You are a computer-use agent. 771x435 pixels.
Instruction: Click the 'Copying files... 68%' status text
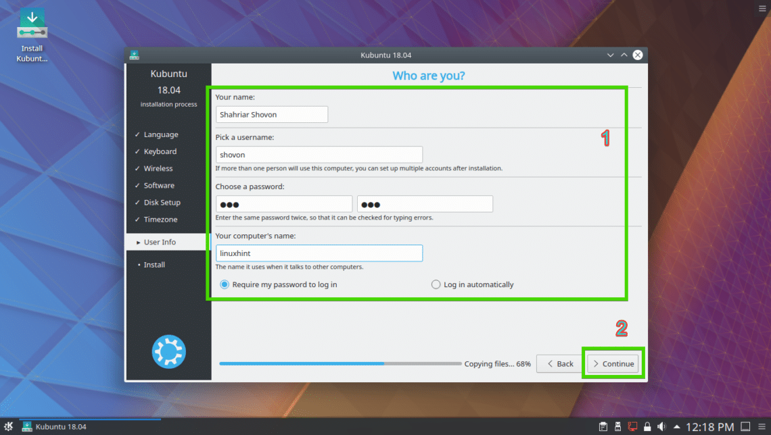pos(498,364)
